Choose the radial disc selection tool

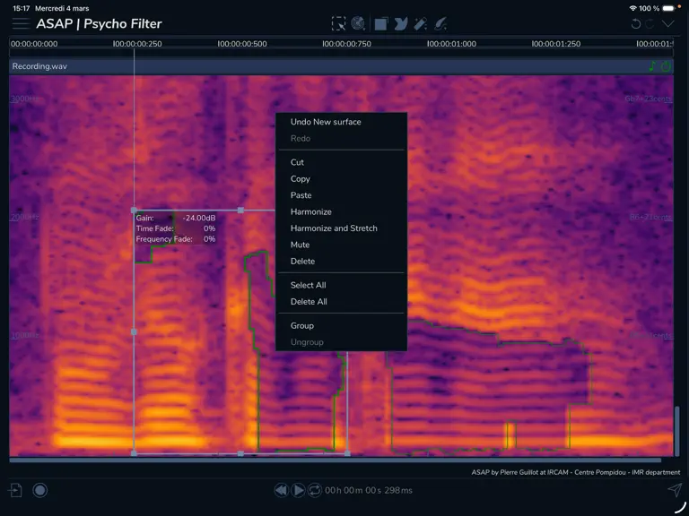pos(358,23)
